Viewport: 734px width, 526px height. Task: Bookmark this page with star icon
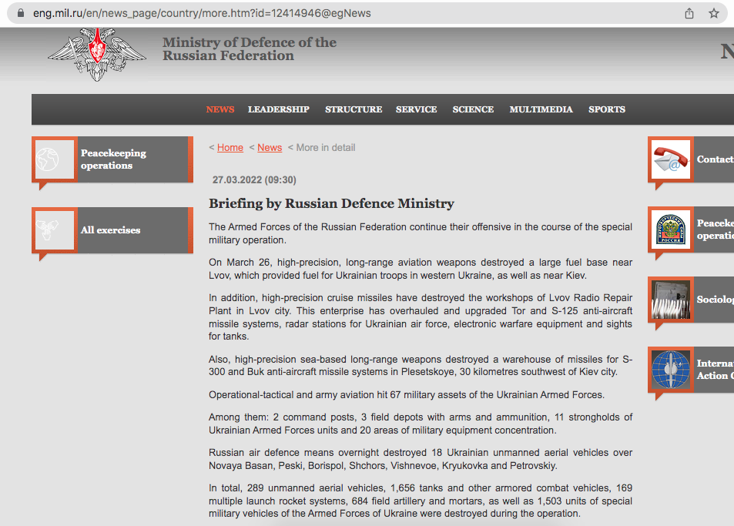pos(713,13)
